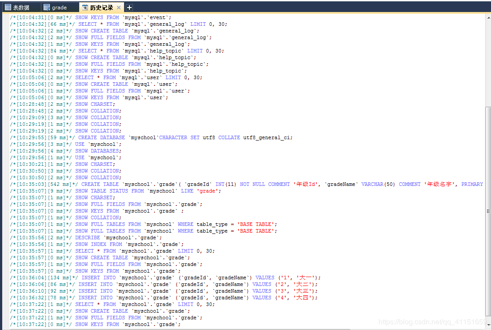Click the 10:28:48 SHOW CHARSET line

[x=63, y=104]
